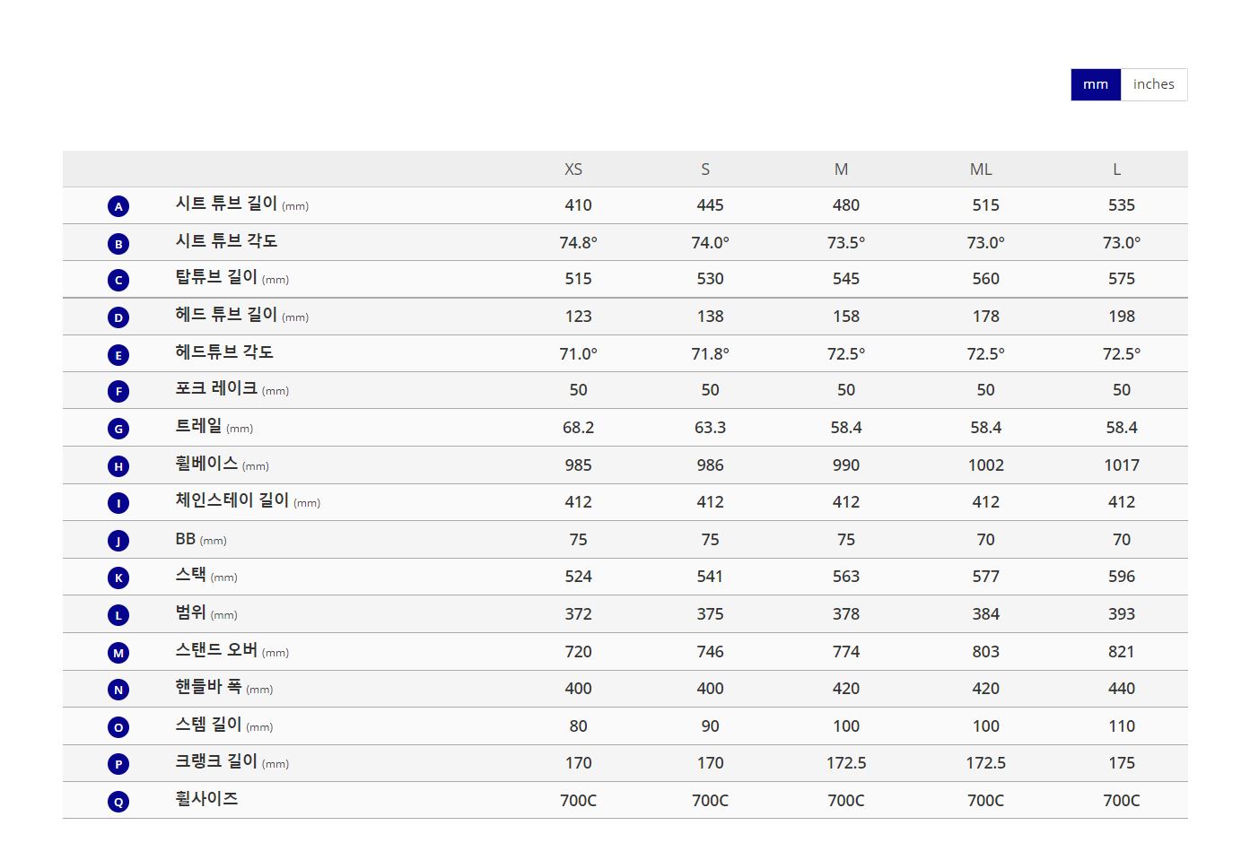
Task: Click the F marker for fork rake
Action: pyautogui.click(x=118, y=392)
